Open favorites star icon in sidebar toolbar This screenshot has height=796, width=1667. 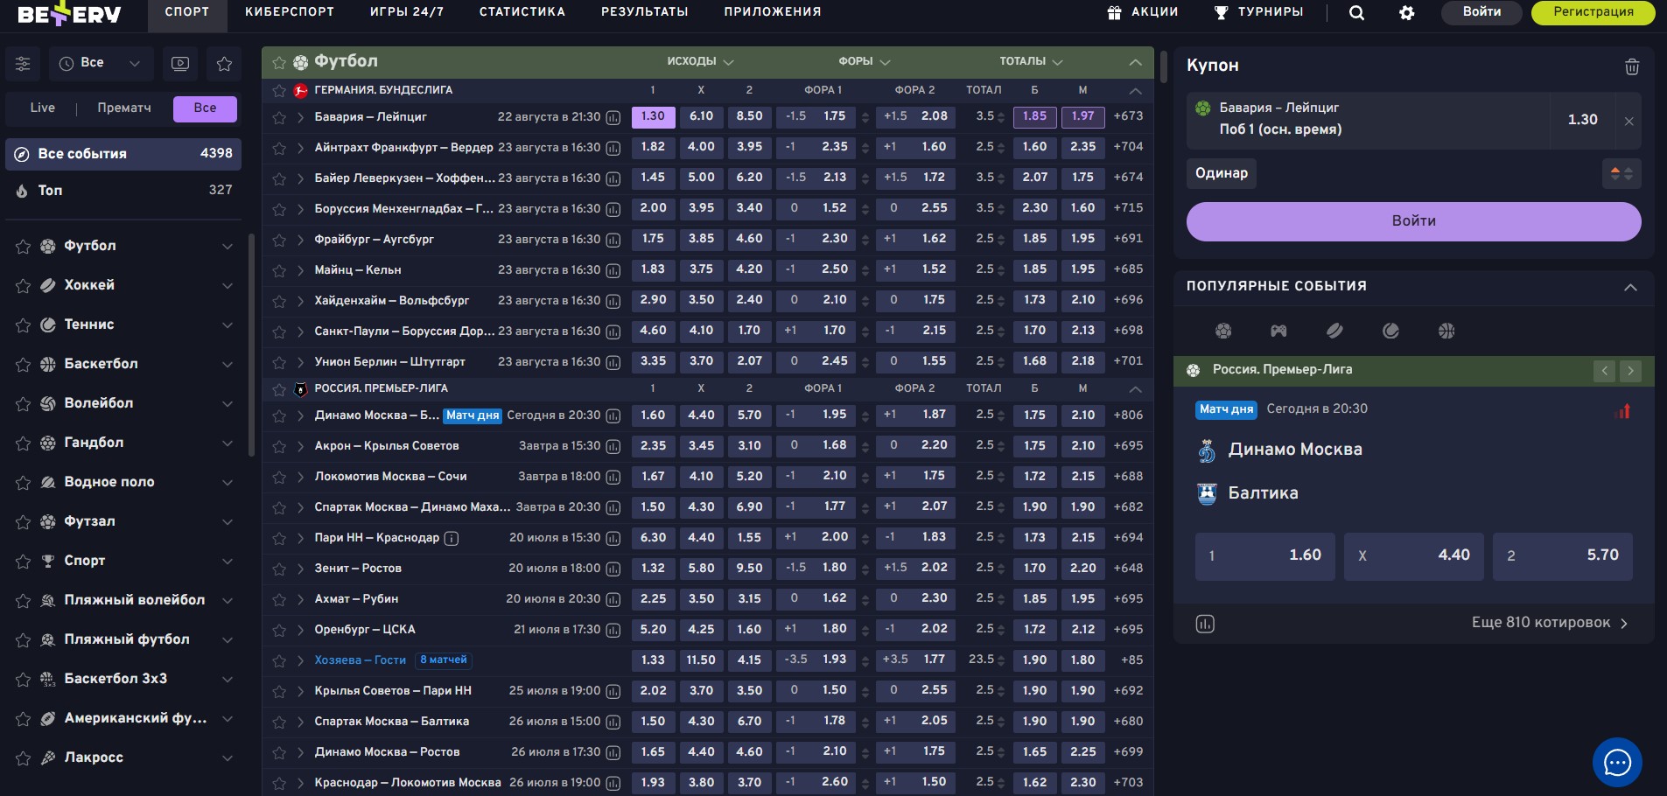tap(224, 64)
